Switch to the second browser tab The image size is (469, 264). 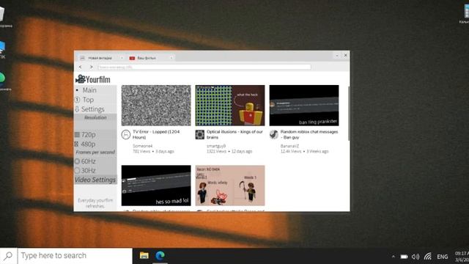pyautogui.click(x=150, y=58)
